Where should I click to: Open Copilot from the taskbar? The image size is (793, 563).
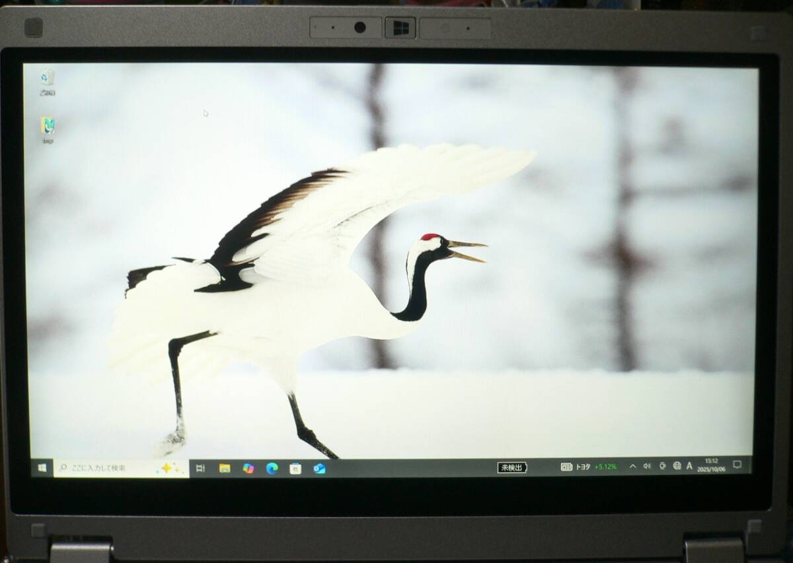pos(248,468)
